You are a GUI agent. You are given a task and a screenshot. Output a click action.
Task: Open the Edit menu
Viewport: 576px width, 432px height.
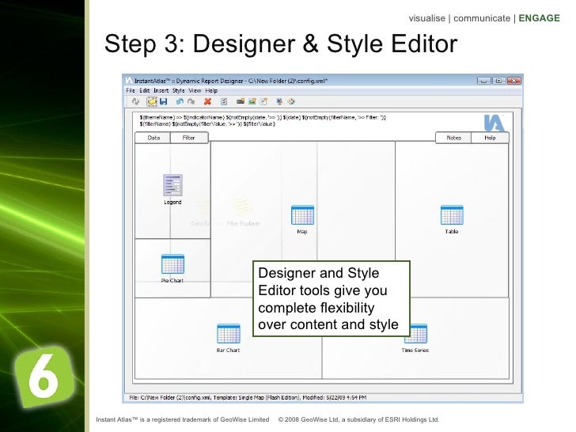point(144,90)
